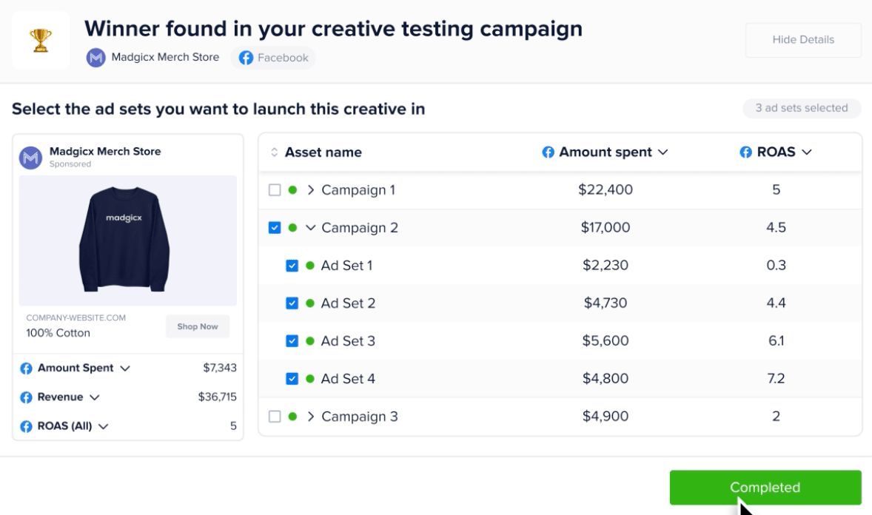Click the gold trophy icon
872x515 pixels.
tap(41, 40)
